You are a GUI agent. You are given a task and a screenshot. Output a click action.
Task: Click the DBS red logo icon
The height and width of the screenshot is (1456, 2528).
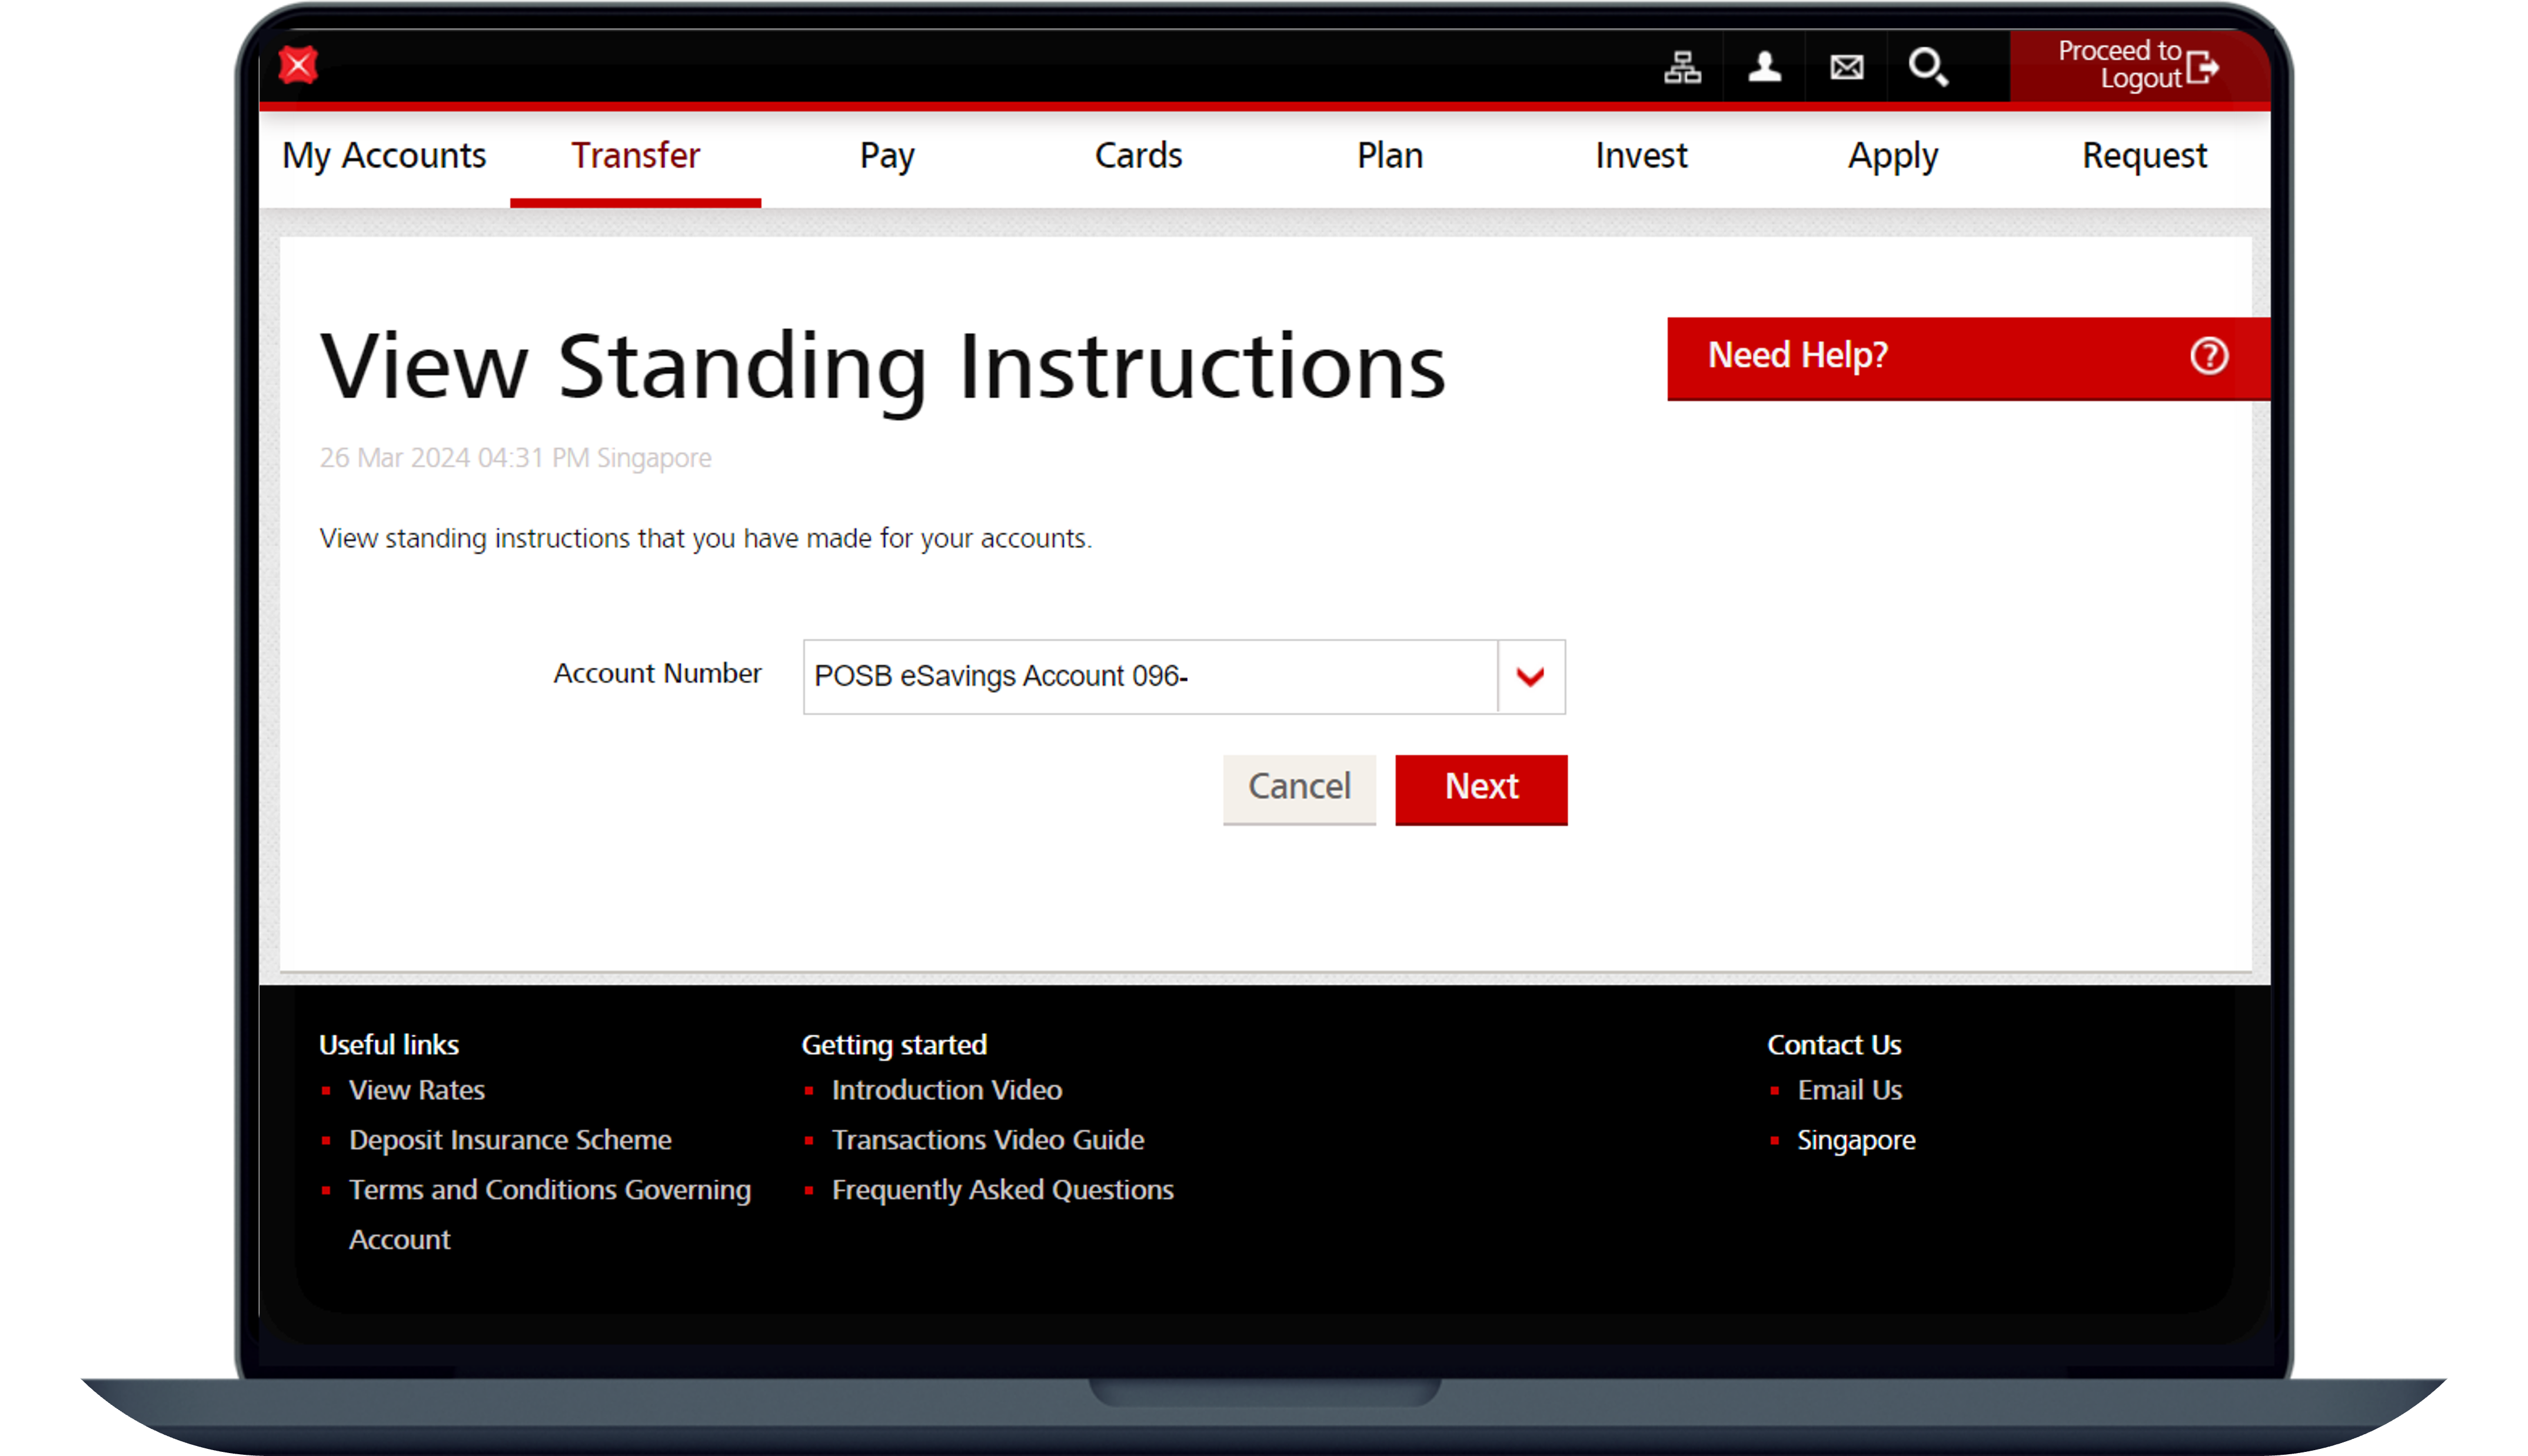pos(298,65)
